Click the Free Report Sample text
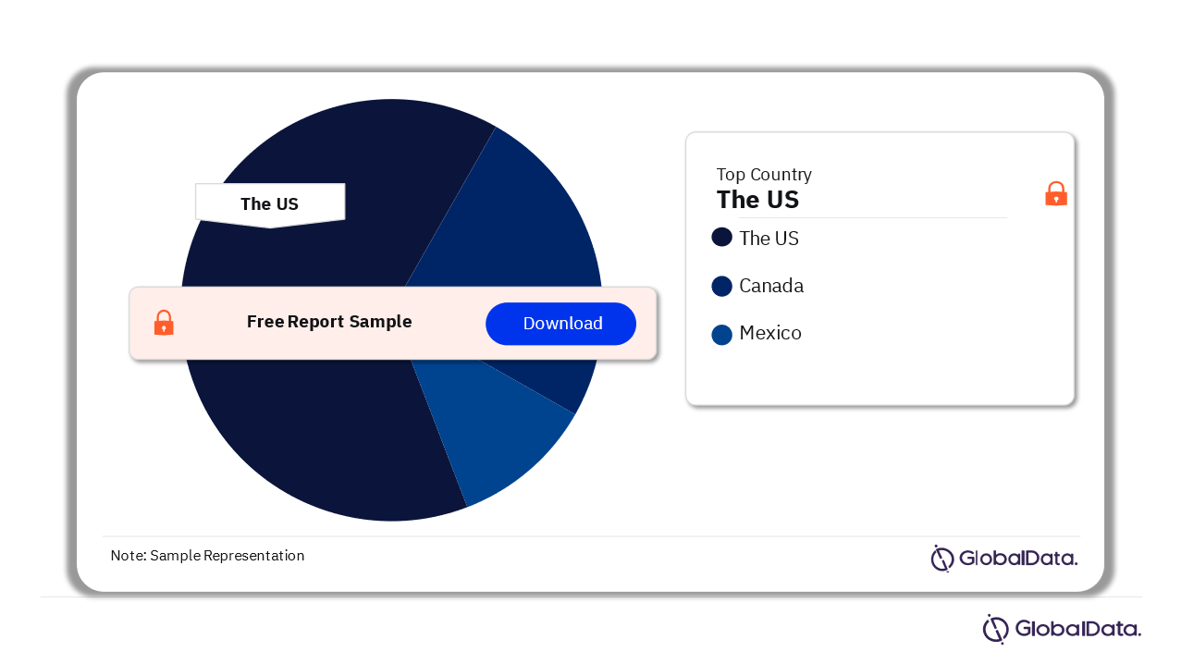Viewport: 1181px width, 664px height. coord(329,322)
